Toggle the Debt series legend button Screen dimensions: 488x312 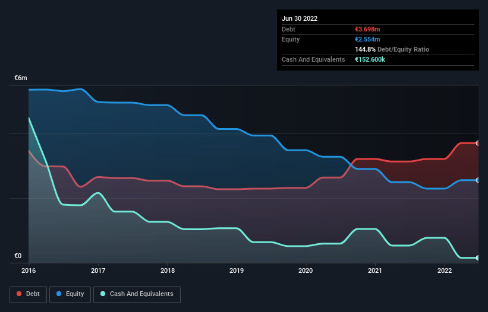coord(29,294)
